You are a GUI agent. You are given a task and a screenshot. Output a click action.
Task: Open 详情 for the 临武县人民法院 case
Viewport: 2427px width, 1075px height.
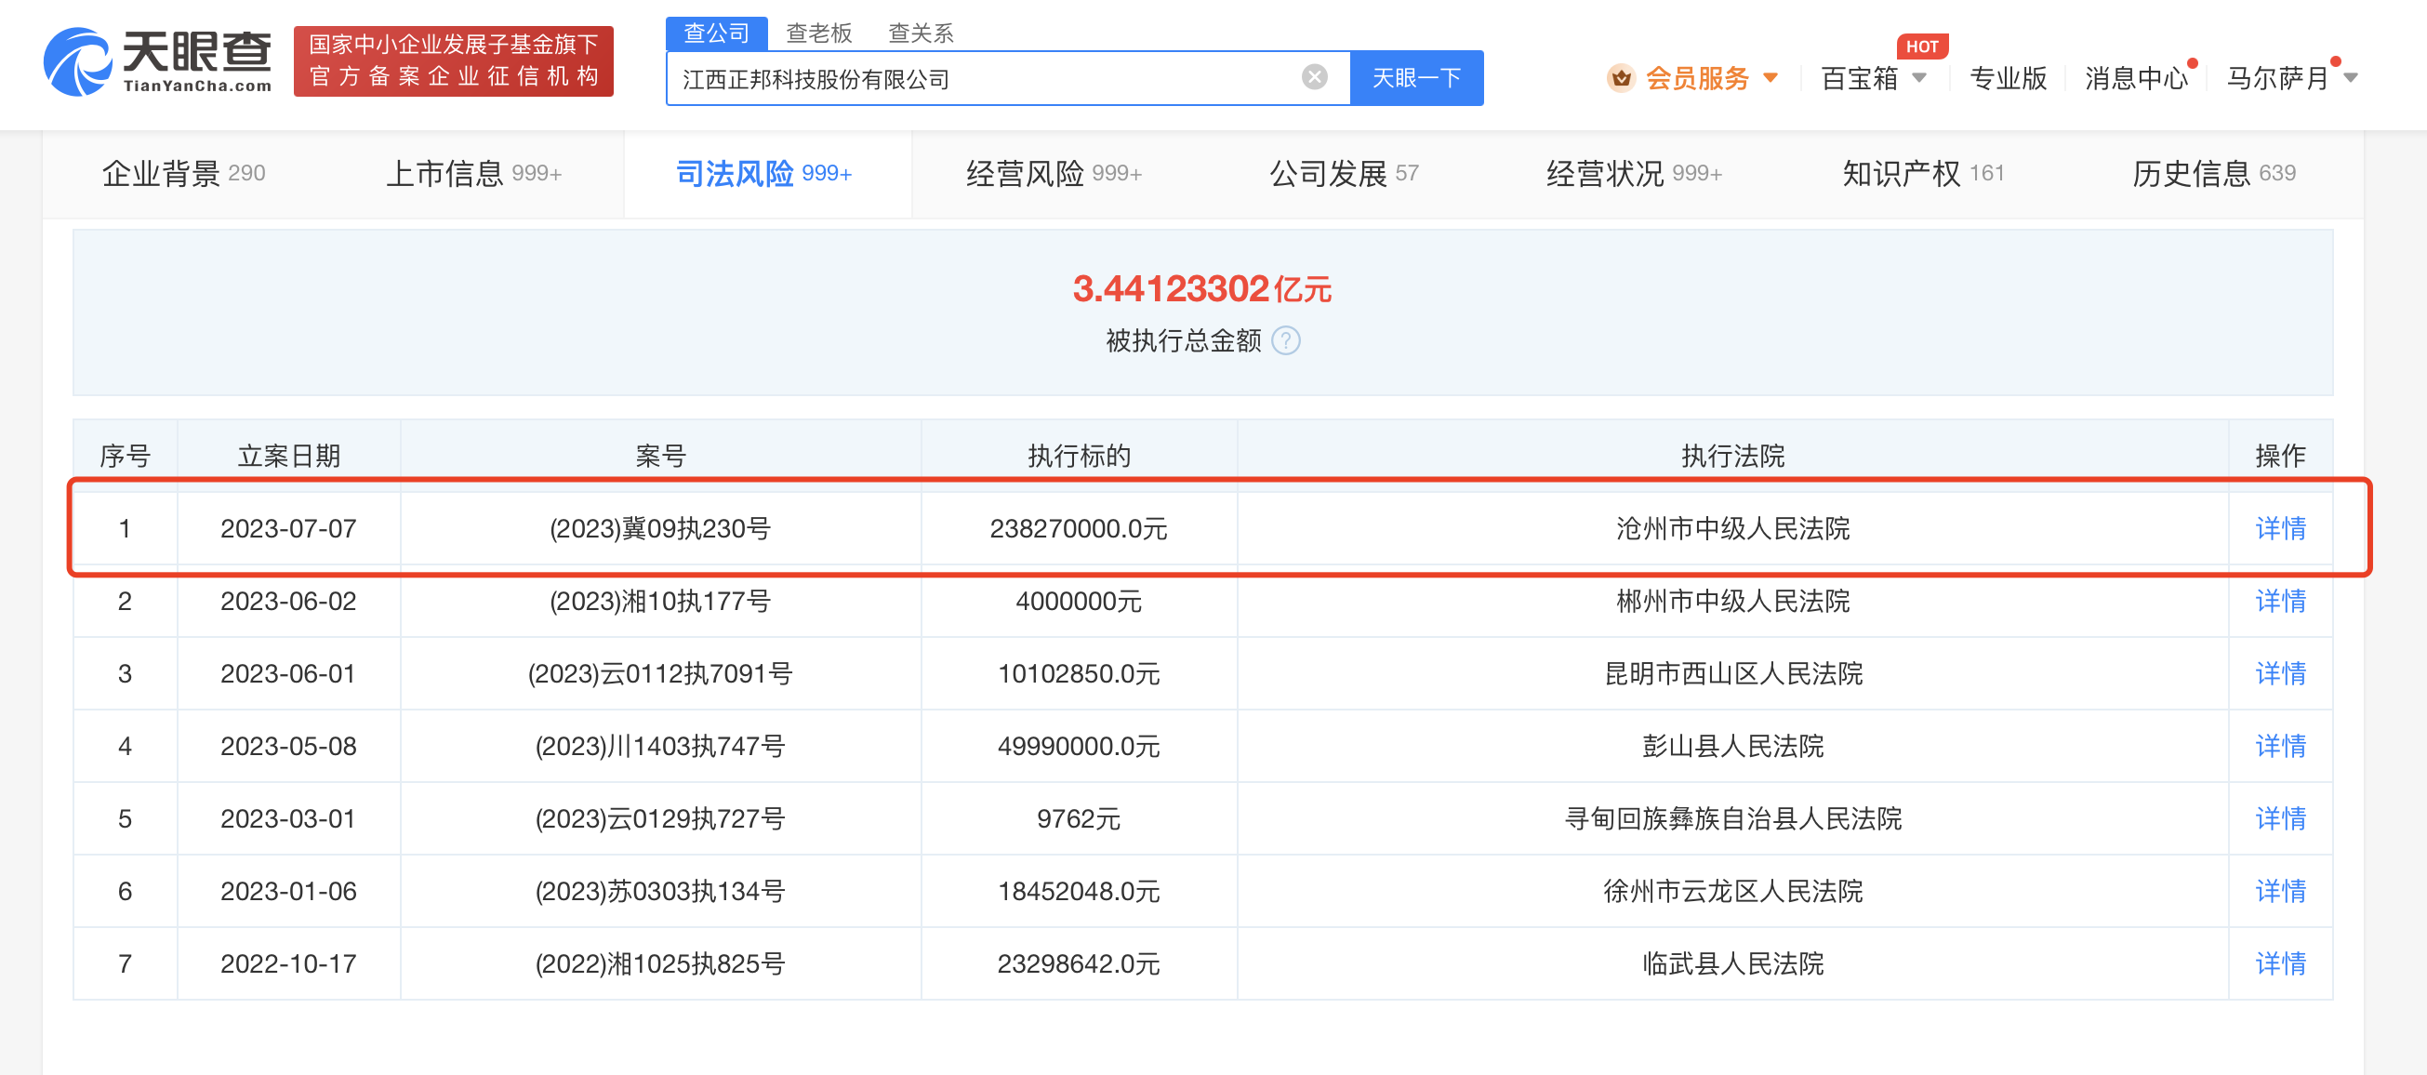pos(2279,962)
